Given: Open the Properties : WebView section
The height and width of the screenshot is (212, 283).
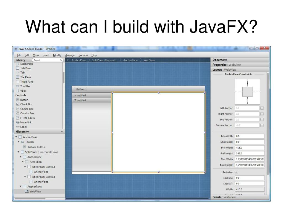Looking at the screenshot, I should coord(240,65).
